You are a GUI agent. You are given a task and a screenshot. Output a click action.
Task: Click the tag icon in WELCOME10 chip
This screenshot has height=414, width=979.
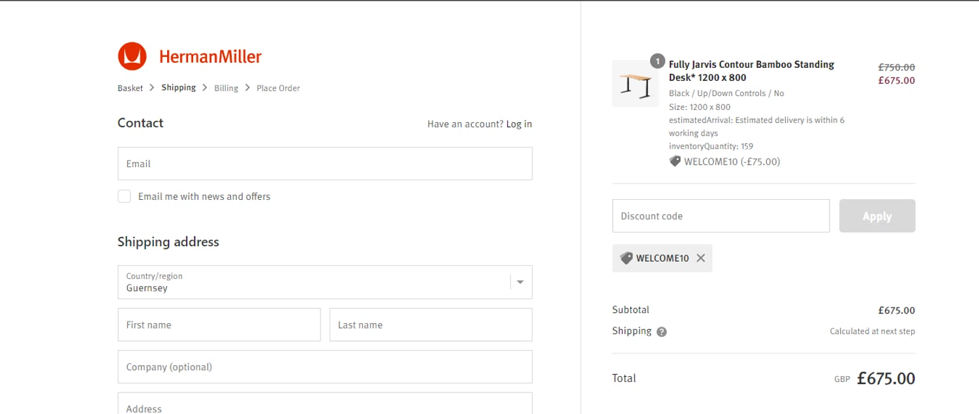point(626,258)
